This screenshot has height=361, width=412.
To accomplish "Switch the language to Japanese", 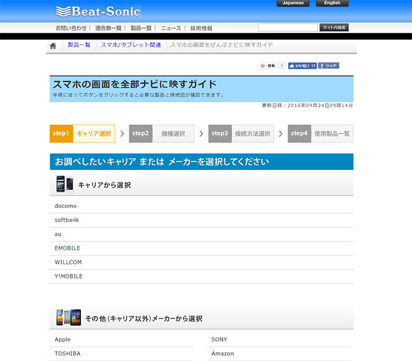I will (x=293, y=3).
